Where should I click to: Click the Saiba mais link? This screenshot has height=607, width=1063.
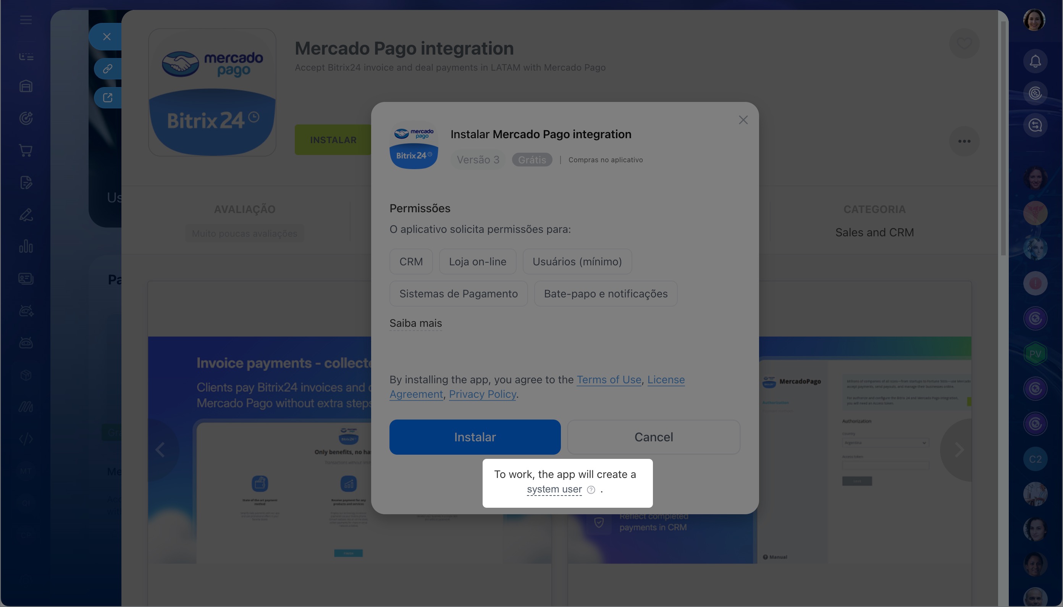[415, 323]
